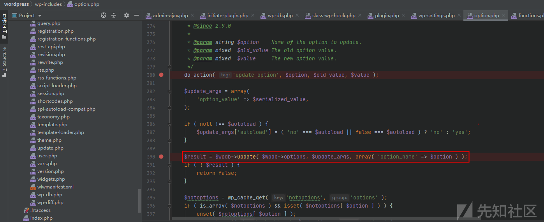Fold the if block at line 391
The width and height of the screenshot is (544, 222).
(x=170, y=165)
